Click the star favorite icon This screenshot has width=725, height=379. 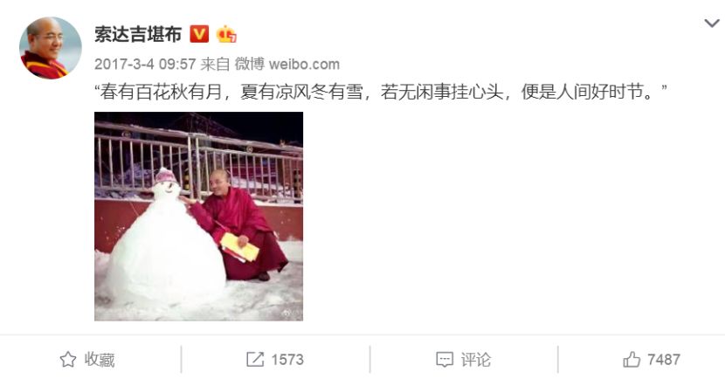(68, 359)
